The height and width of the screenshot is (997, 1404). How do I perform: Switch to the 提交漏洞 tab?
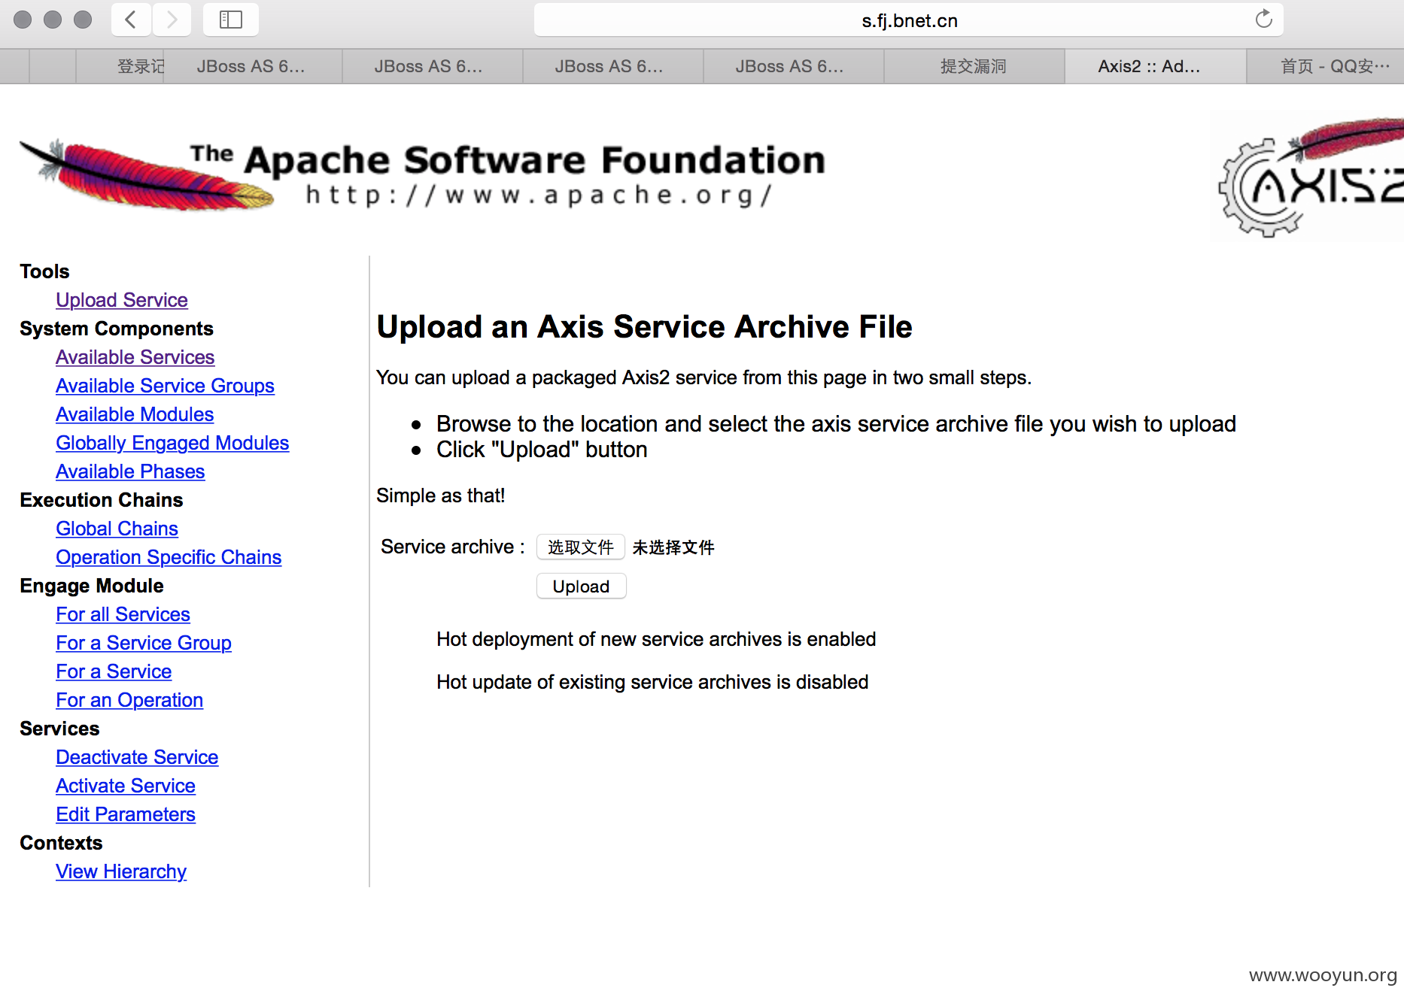click(974, 66)
